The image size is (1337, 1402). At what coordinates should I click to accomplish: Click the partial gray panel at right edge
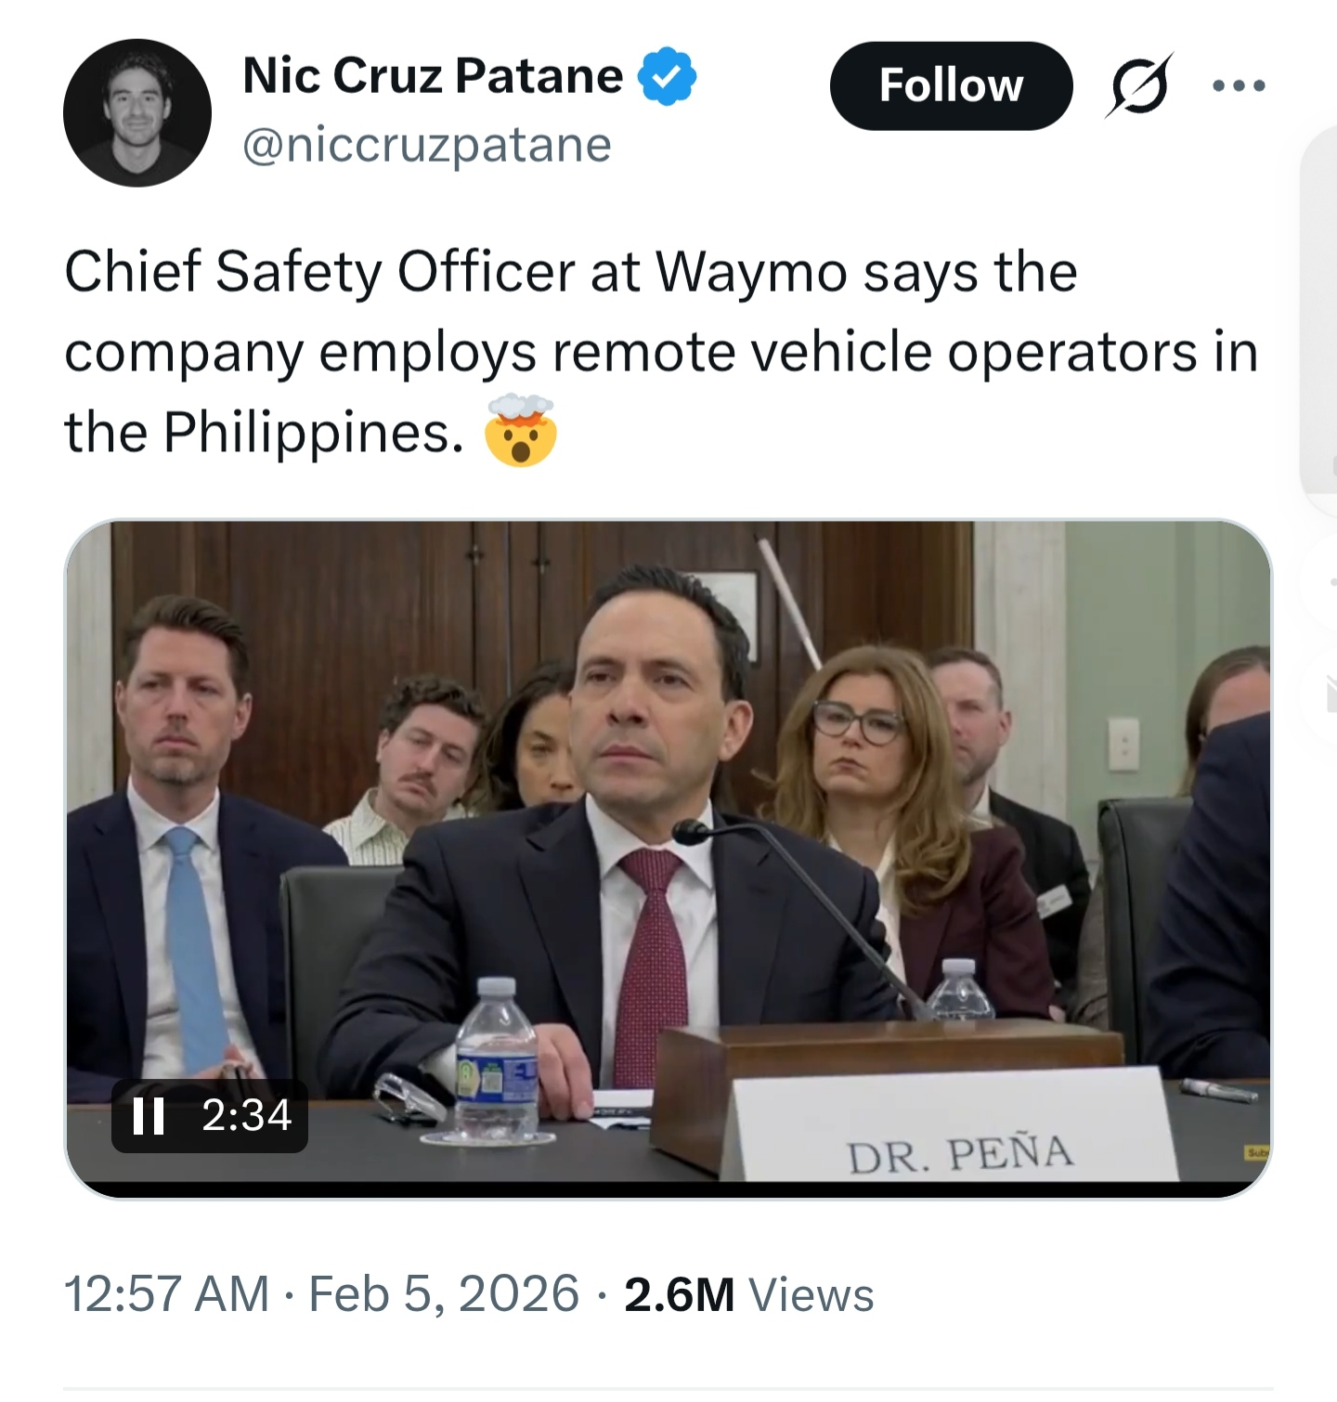pyautogui.click(x=1318, y=316)
